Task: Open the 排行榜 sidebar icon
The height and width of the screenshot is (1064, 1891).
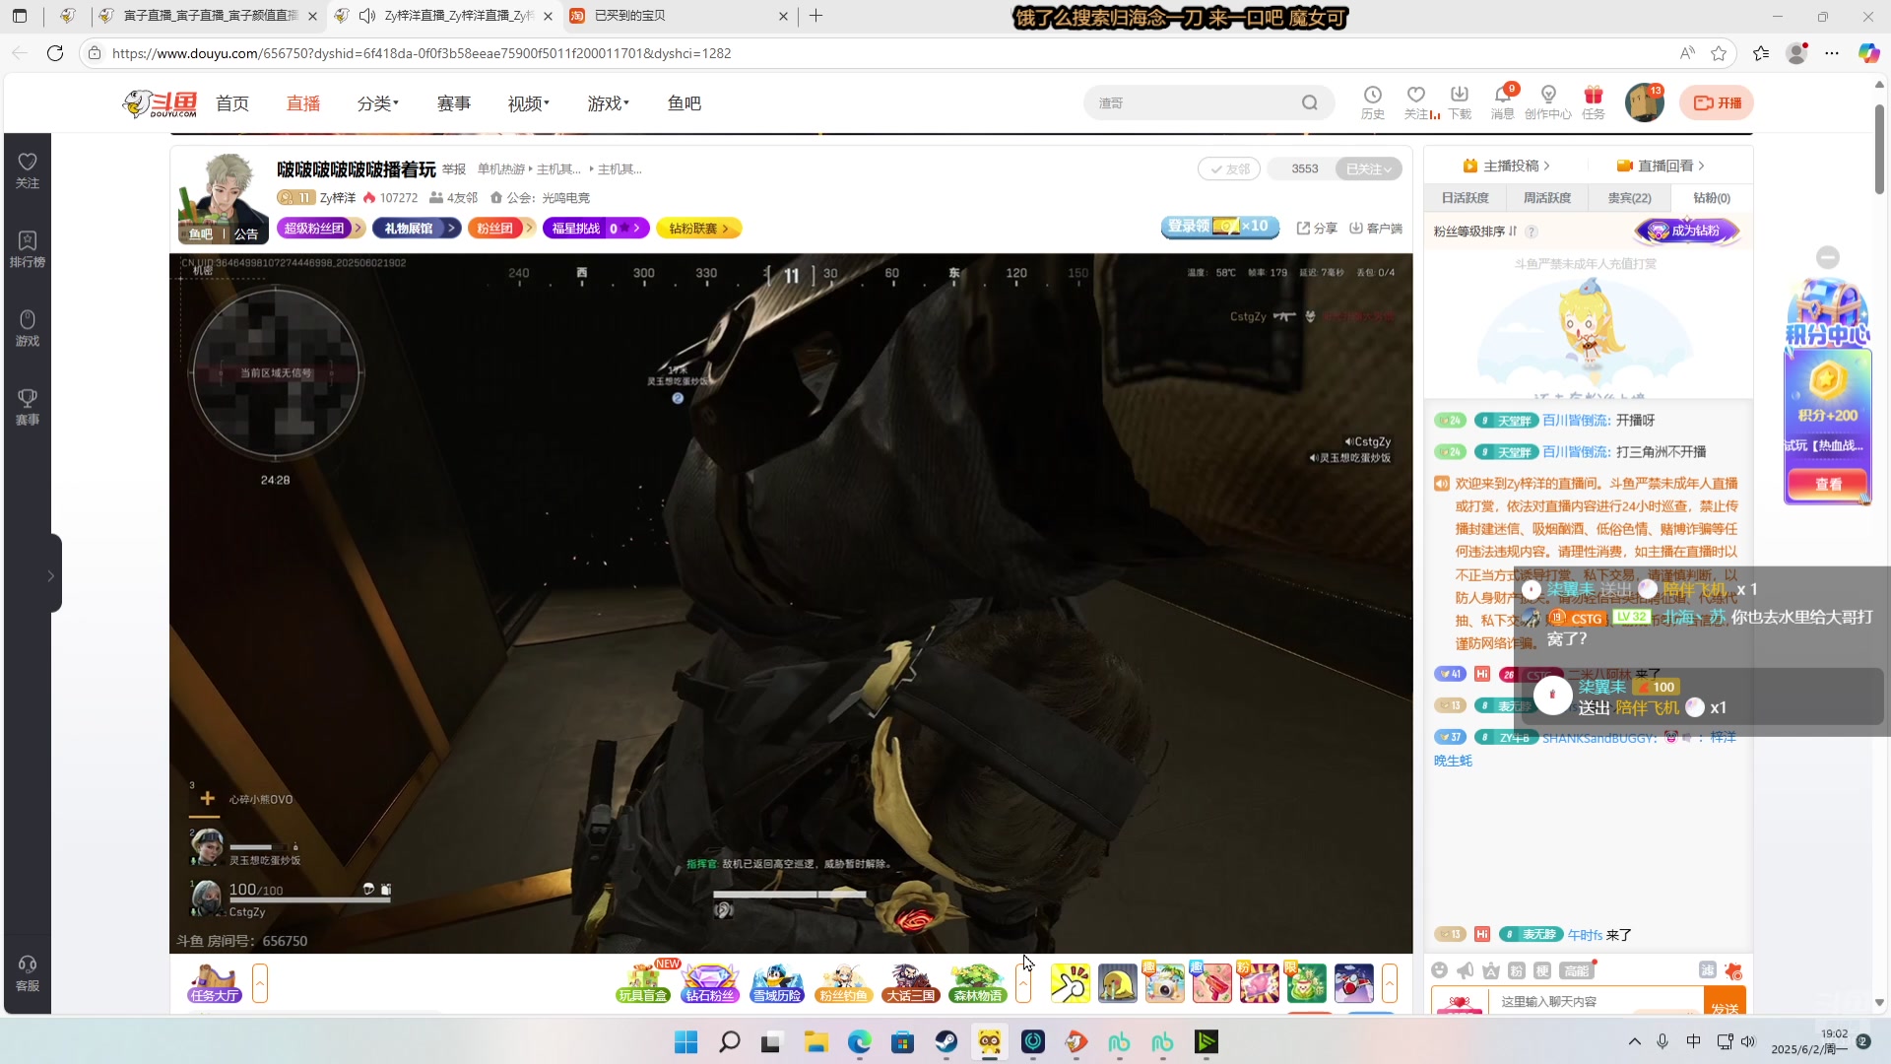Action: (x=28, y=248)
